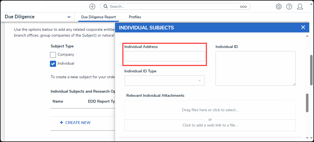Image resolution: width=314 pixels, height=142 pixels.
Task: Click the panel scroll up arrow
Action: [307, 36]
